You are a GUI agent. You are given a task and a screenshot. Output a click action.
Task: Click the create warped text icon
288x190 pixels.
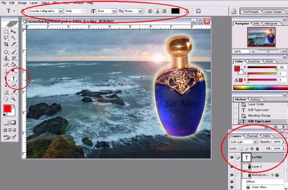(187, 11)
